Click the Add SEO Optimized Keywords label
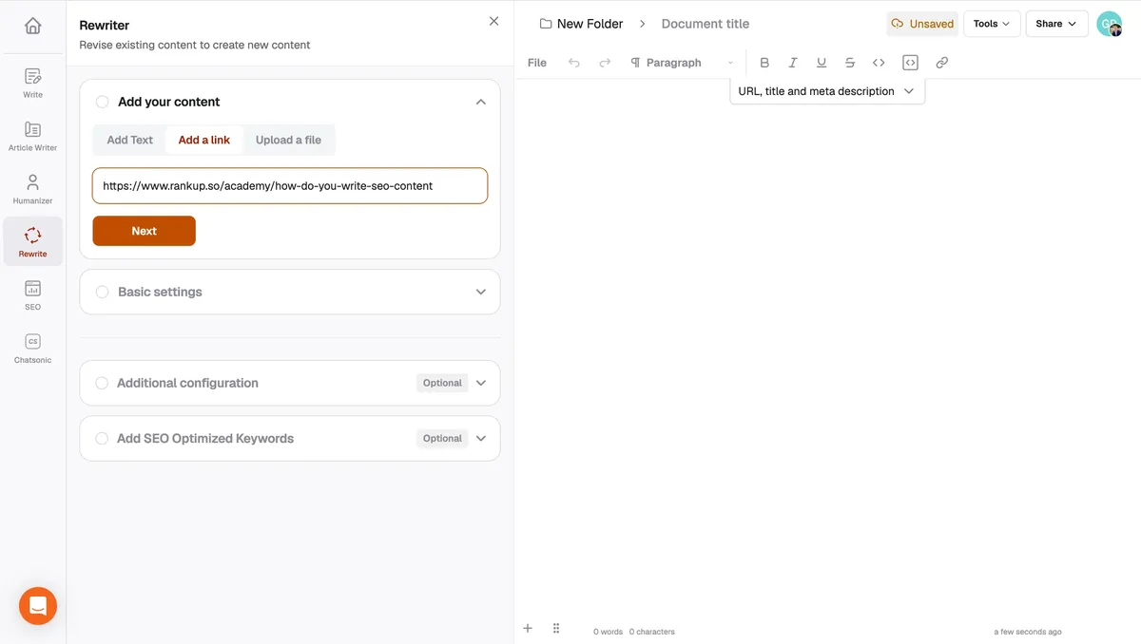Viewport: 1141px width, 644px height. (205, 438)
